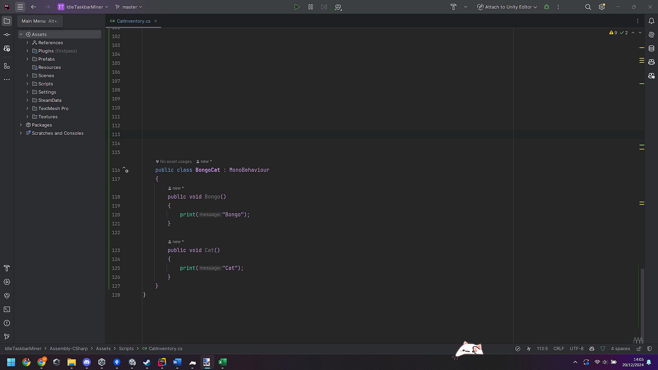The height and width of the screenshot is (370, 658).
Task: Select the CatInventory.cs editor tab
Action: coord(133,21)
